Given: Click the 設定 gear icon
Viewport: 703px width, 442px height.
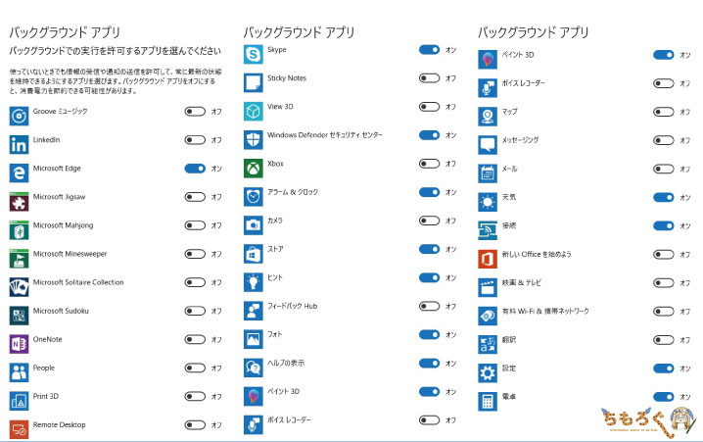Looking at the screenshot, I should pyautogui.click(x=488, y=373).
